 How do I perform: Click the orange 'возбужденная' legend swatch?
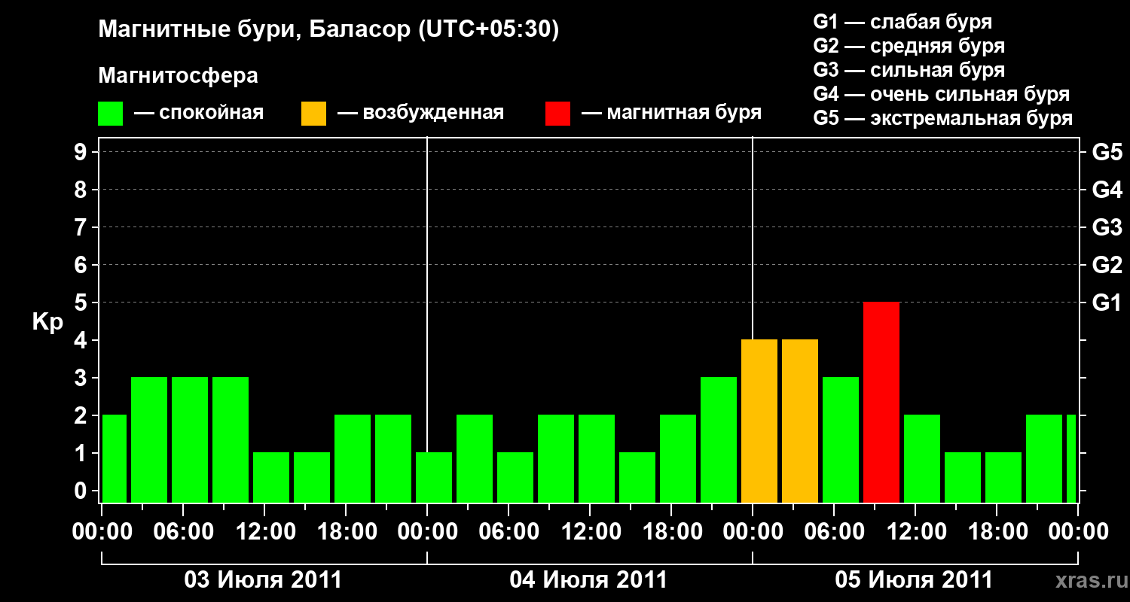(313, 114)
